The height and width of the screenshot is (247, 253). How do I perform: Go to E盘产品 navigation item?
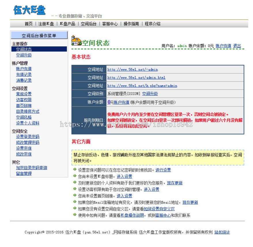(67, 24)
